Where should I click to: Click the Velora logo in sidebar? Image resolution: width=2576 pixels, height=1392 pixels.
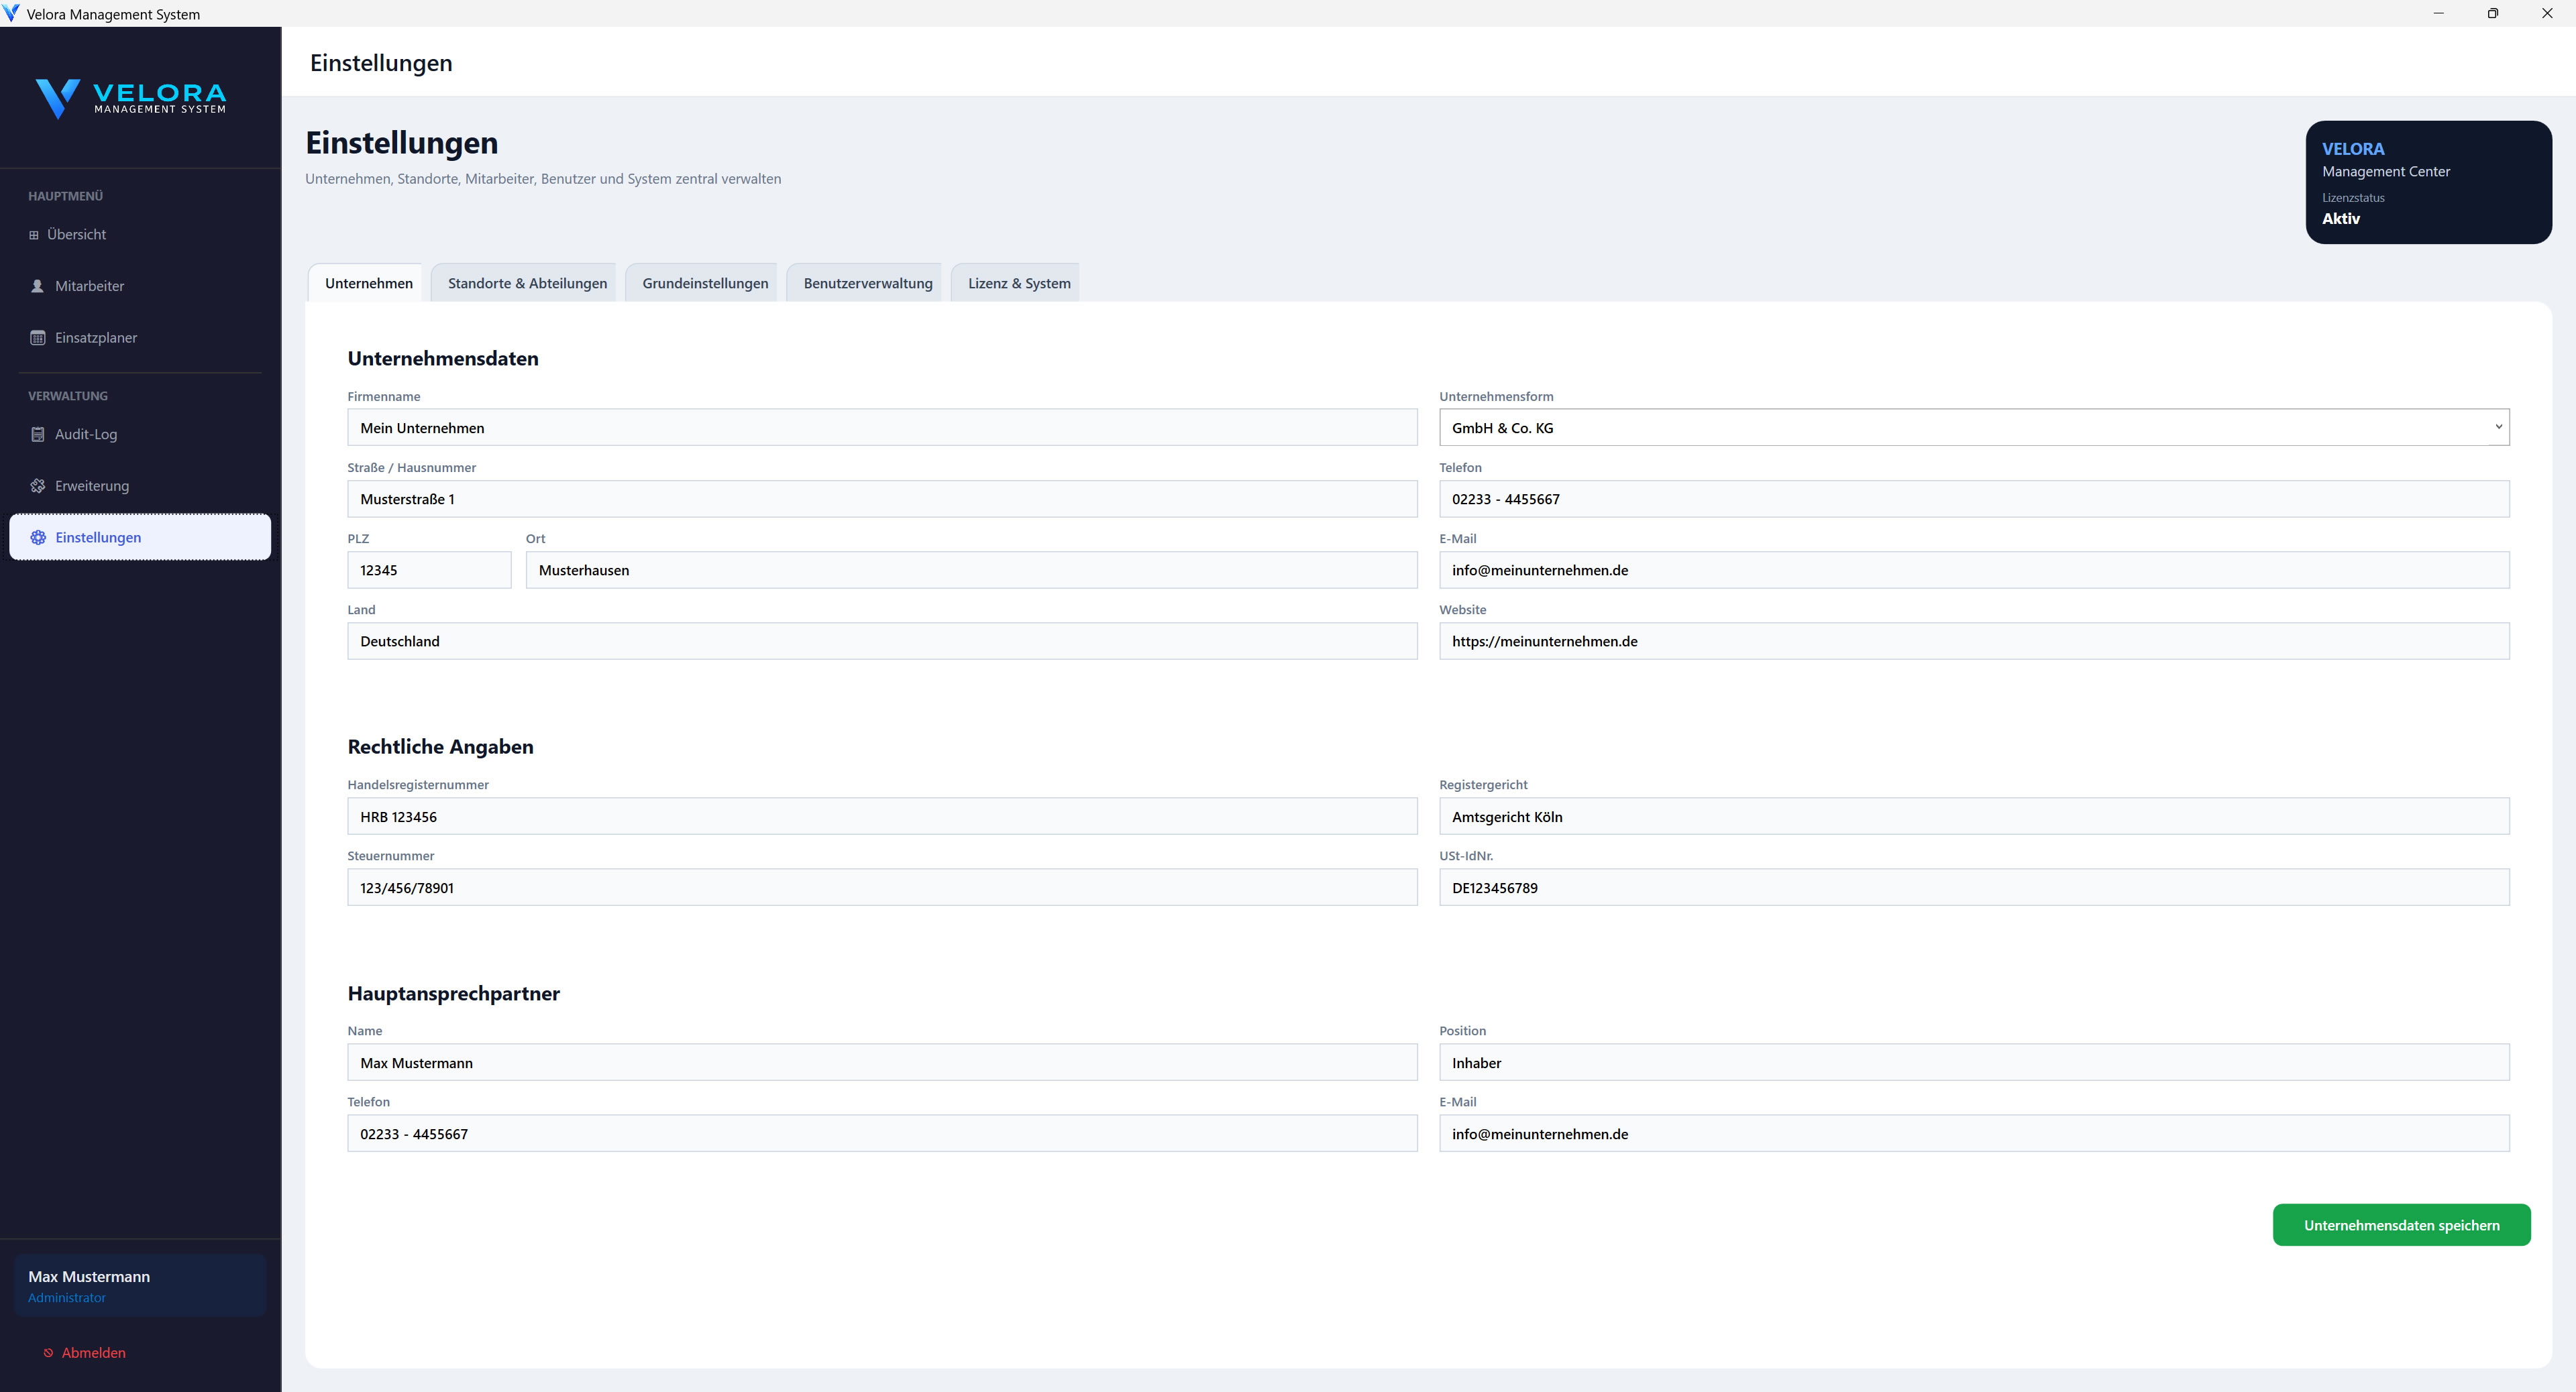coord(131,98)
